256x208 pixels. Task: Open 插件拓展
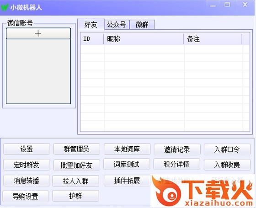[127, 181]
